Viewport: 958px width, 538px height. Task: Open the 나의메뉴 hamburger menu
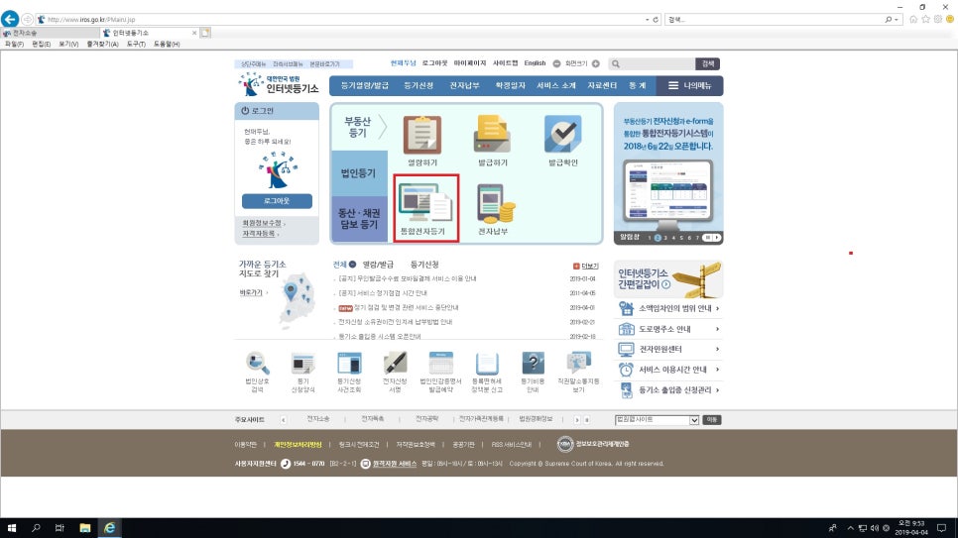pos(690,85)
